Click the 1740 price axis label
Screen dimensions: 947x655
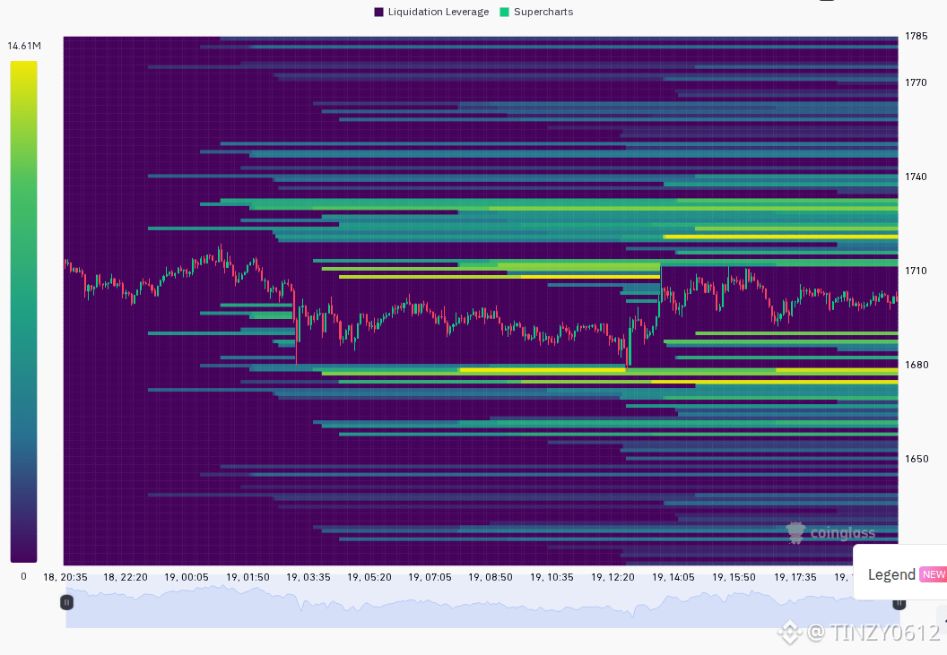(x=916, y=177)
